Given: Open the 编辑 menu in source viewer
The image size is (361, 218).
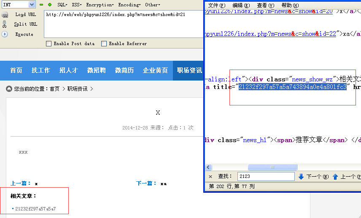Looking at the screenshot, I should pyautogui.click(x=241, y=5).
